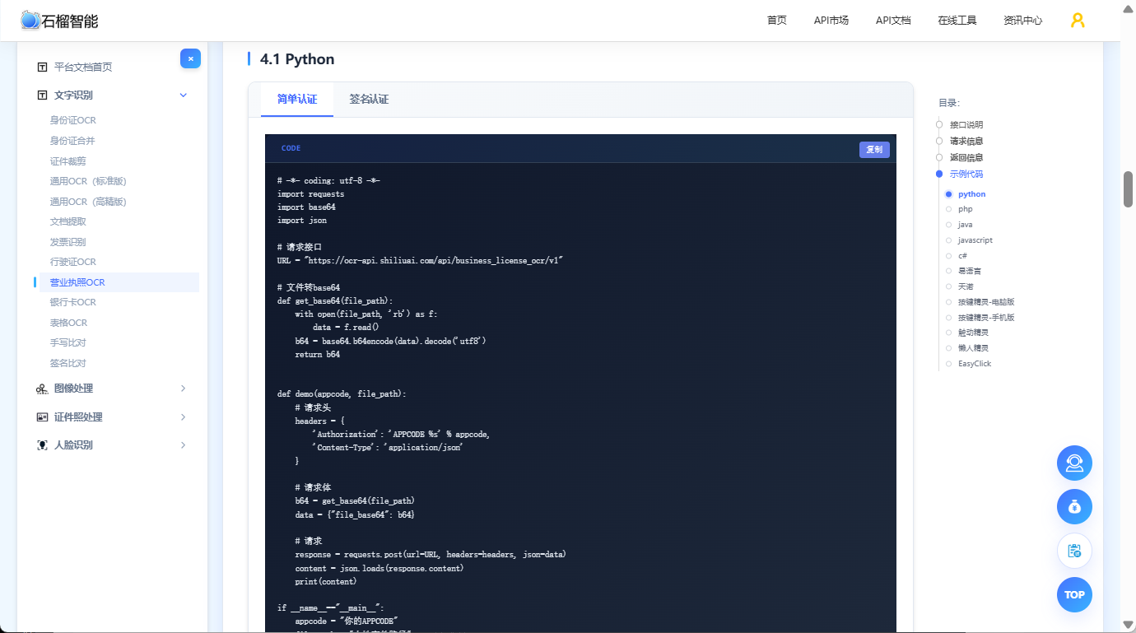Open the user account icon
Viewport: 1136px width, 633px height.
click(x=1078, y=21)
